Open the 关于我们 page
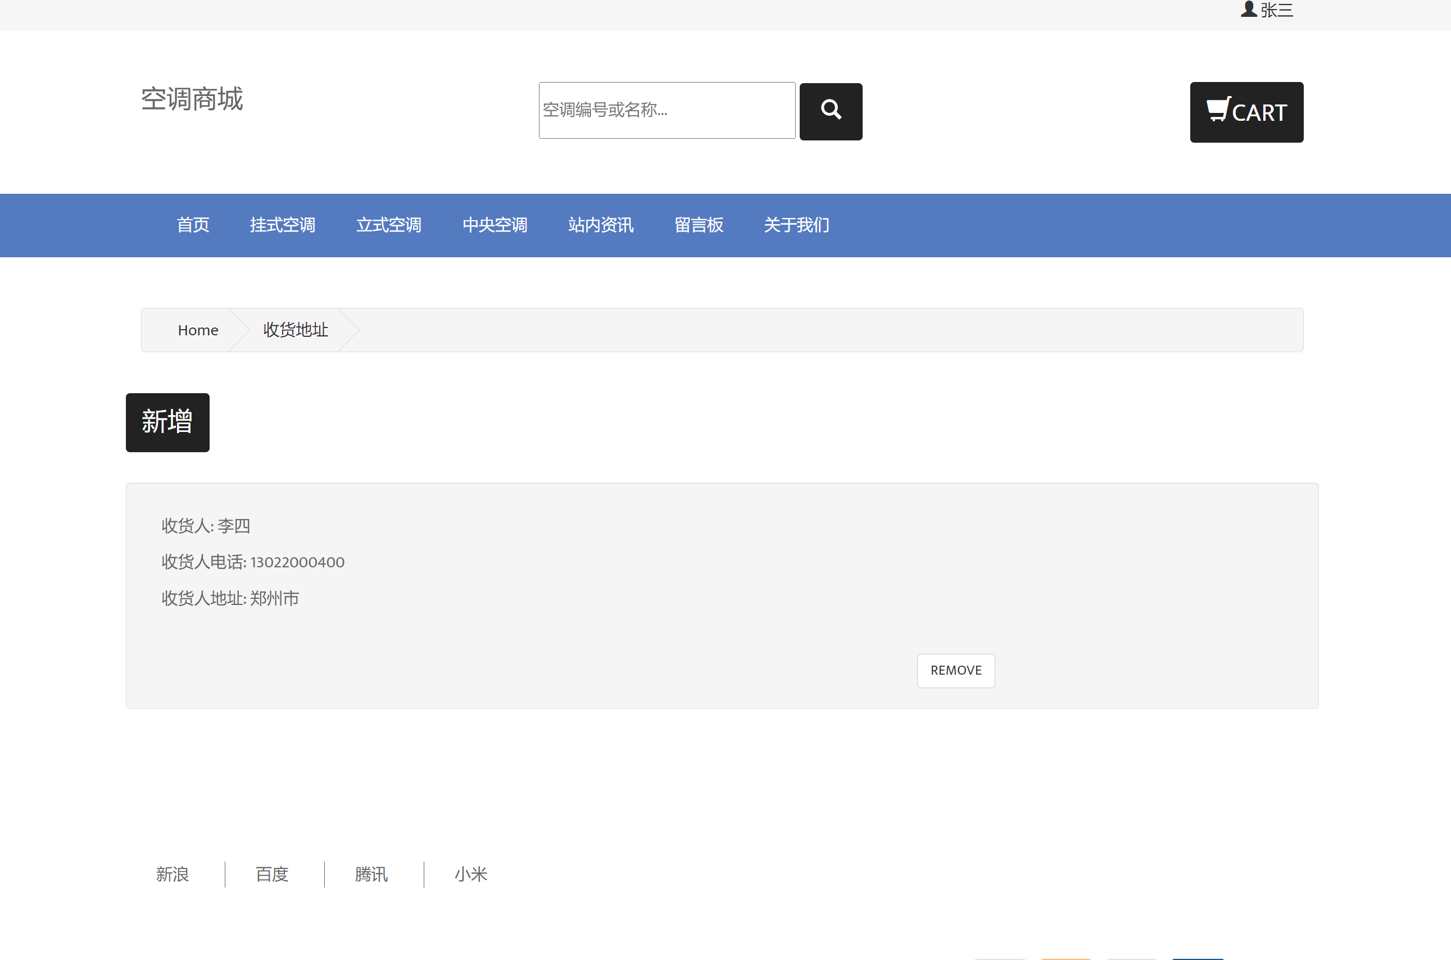Viewport: 1451px width, 960px height. (x=796, y=225)
